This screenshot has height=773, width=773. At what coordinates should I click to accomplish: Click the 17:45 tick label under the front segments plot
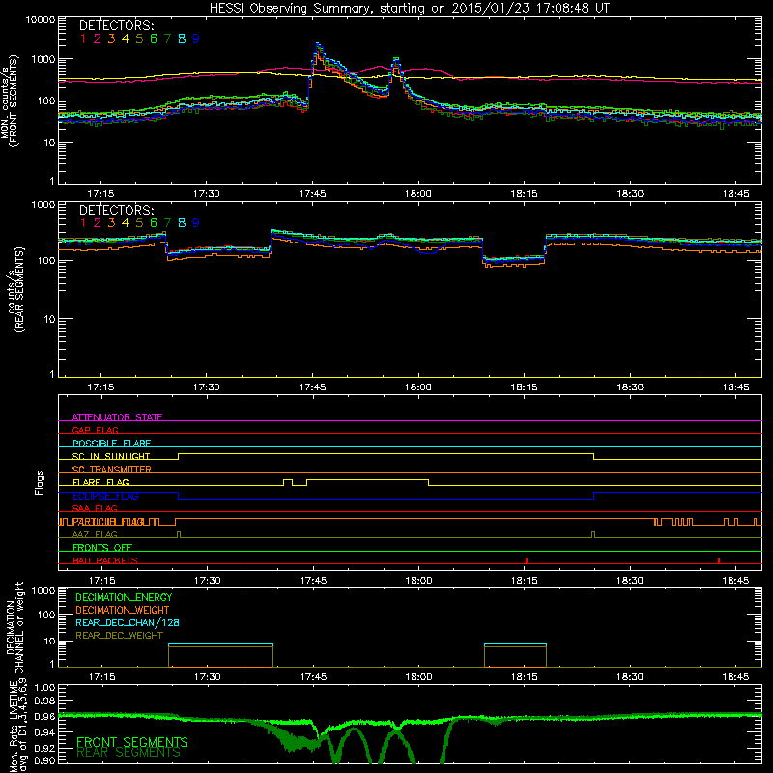[312, 194]
